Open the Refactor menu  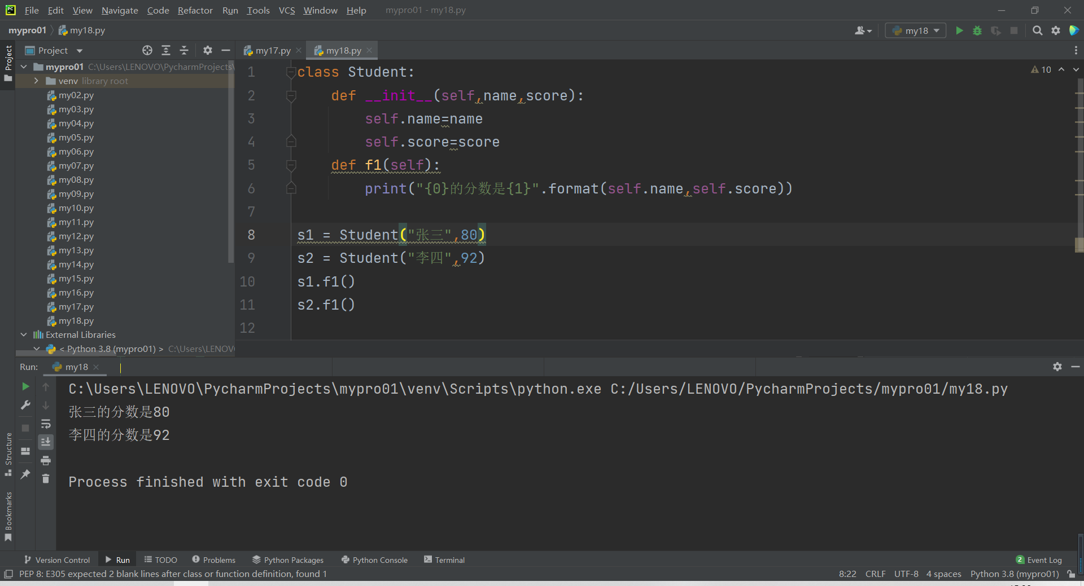coord(195,10)
